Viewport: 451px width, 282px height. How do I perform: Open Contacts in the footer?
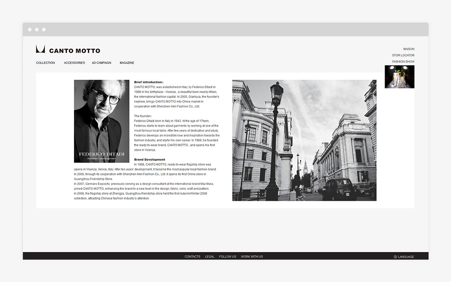click(x=193, y=256)
